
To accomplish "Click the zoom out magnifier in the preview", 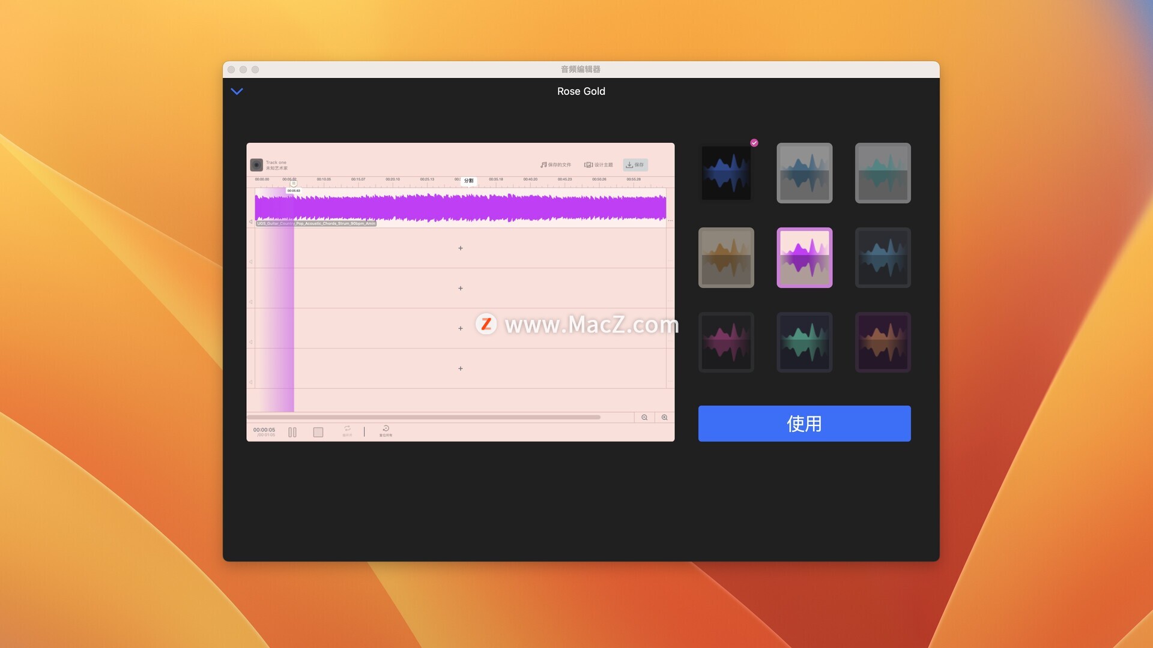I will coord(644,418).
